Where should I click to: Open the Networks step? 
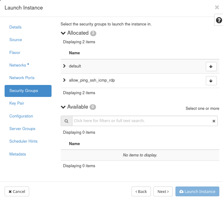18,65
